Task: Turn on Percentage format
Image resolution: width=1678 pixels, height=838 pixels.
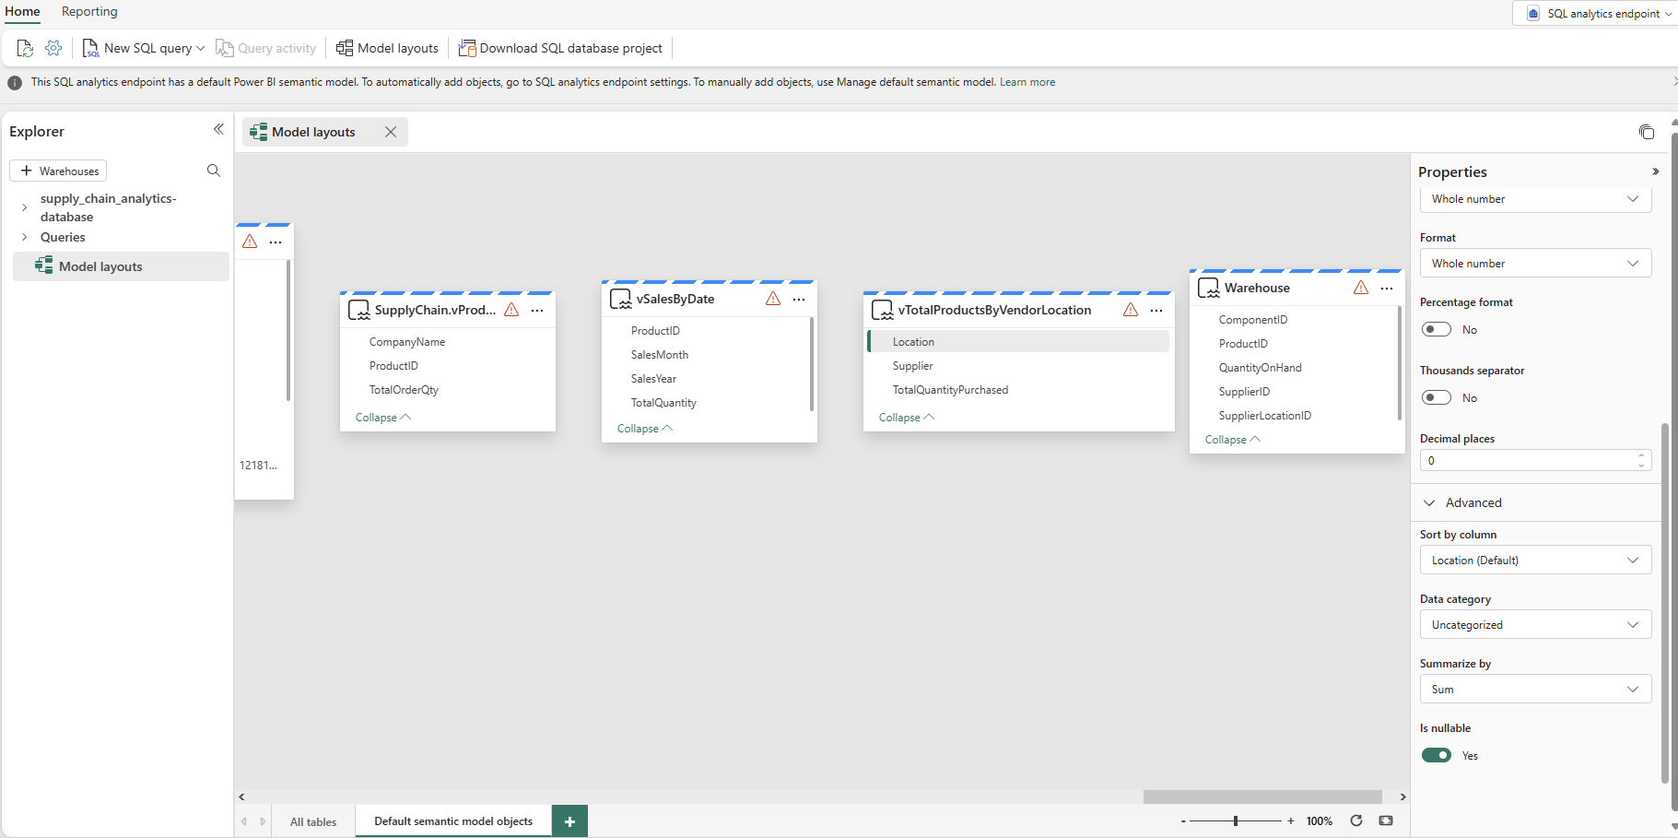Action: pos(1437,328)
